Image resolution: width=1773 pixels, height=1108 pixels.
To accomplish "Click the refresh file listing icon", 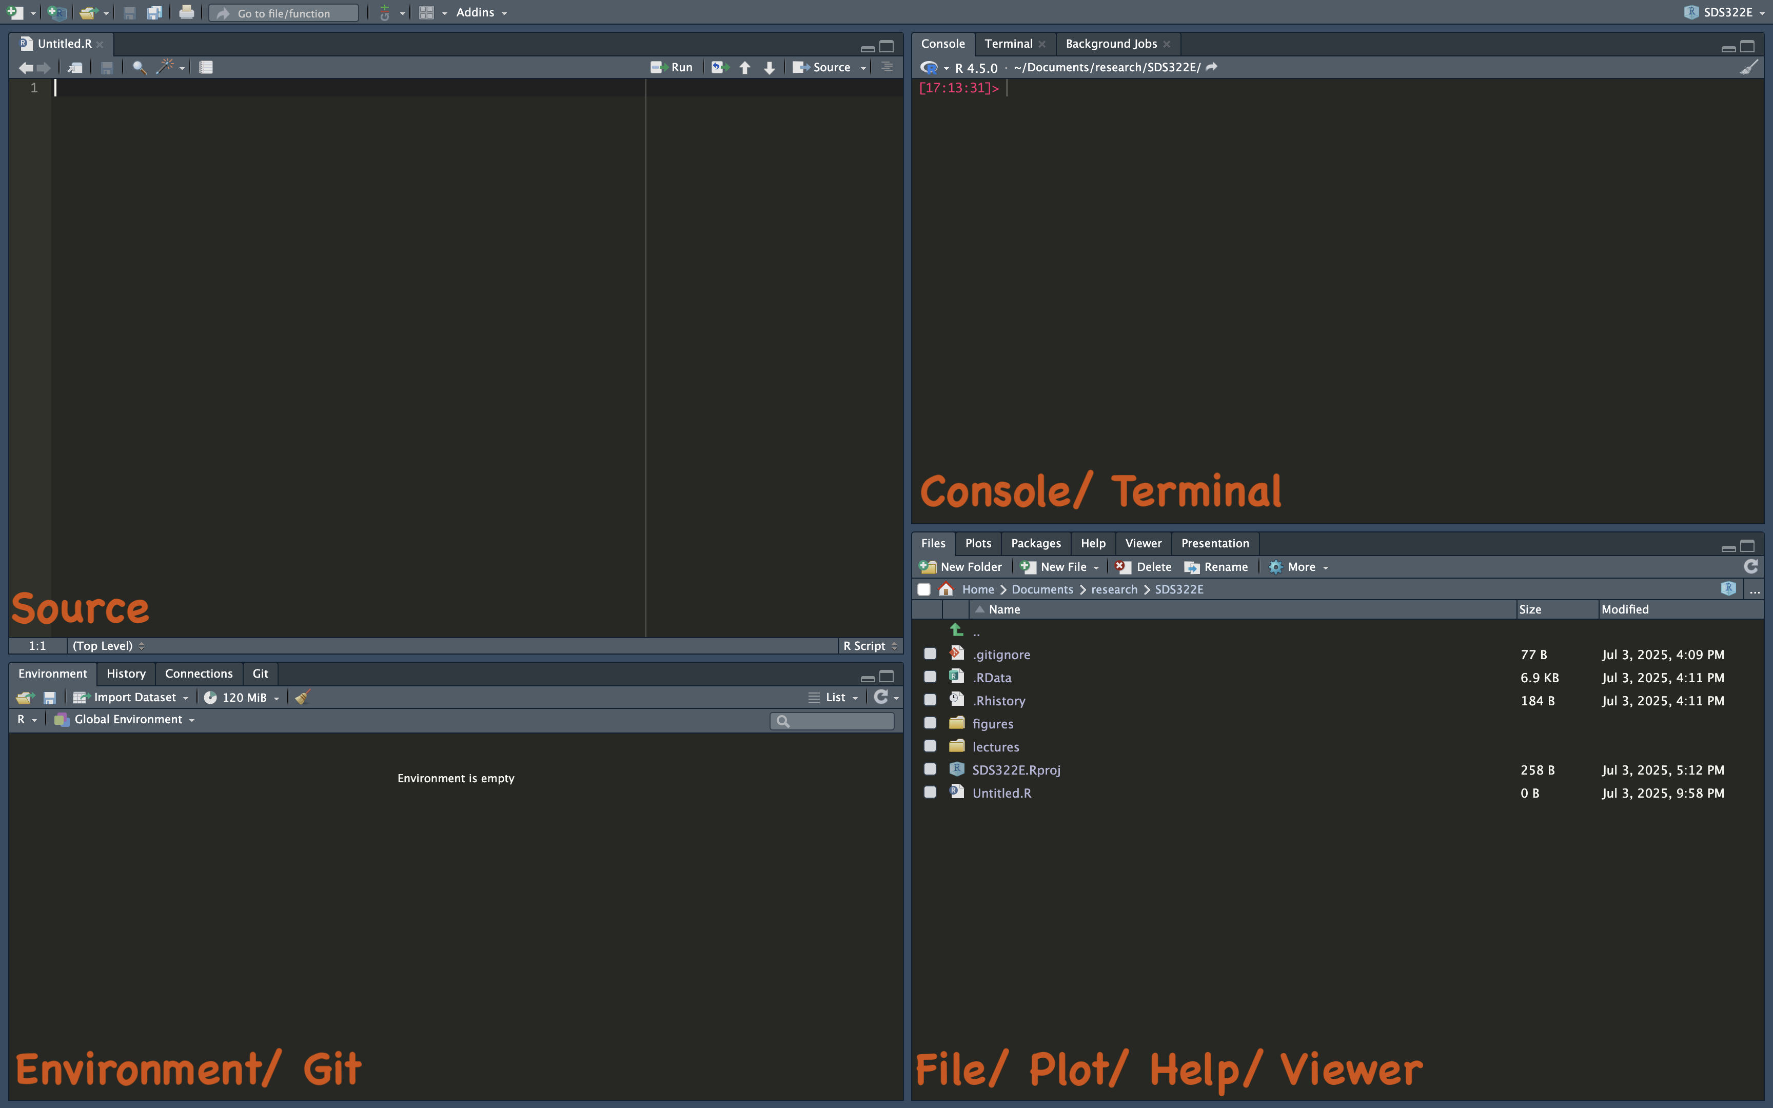I will (1750, 566).
